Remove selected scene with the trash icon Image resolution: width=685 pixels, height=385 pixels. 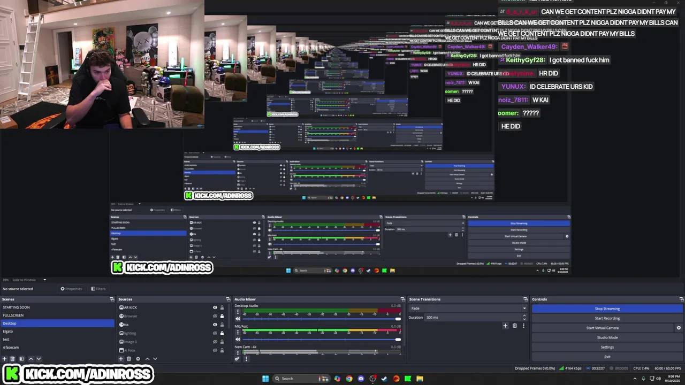12,359
